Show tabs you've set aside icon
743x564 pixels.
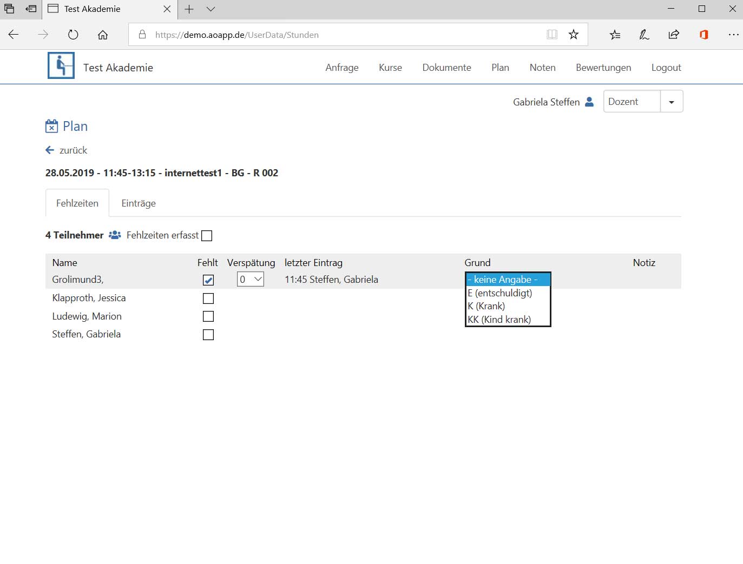coord(9,9)
